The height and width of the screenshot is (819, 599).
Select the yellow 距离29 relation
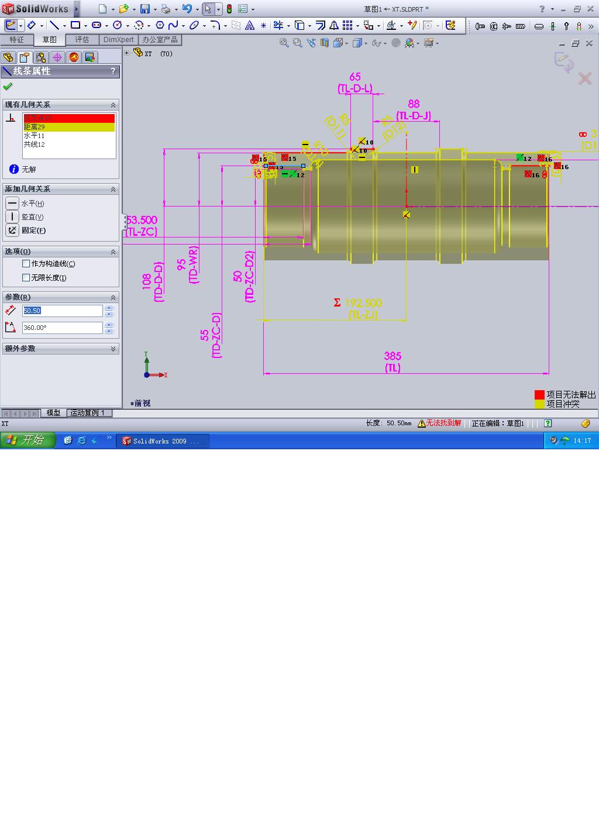69,127
